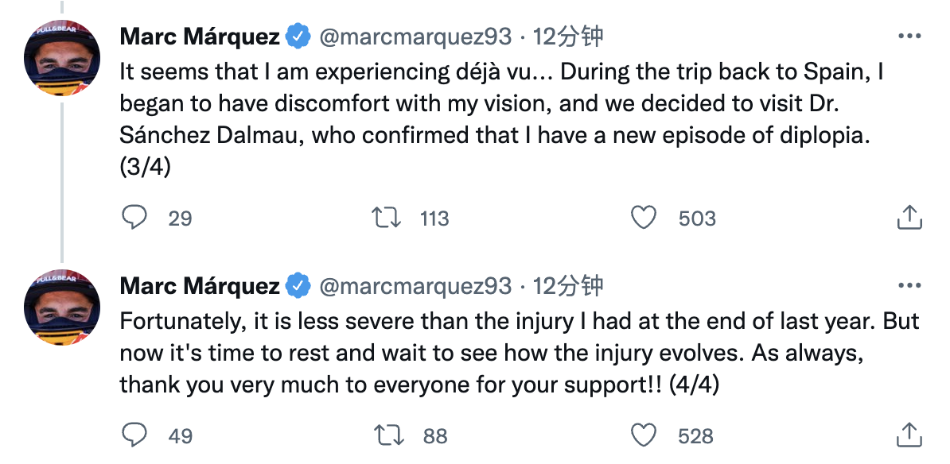Open @marcmarquez93 handle on second tweet

pos(415,286)
